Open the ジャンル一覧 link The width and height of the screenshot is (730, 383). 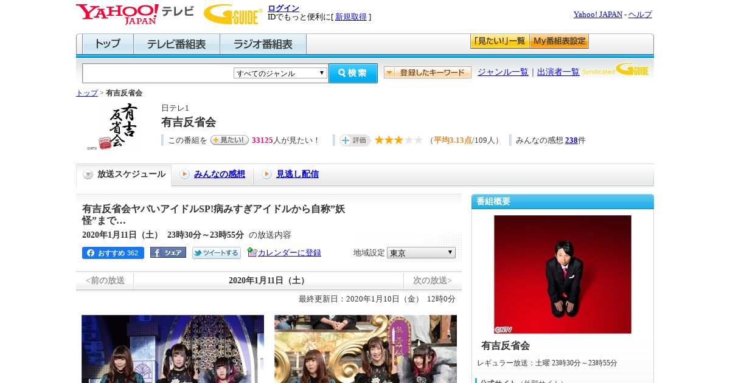point(503,72)
